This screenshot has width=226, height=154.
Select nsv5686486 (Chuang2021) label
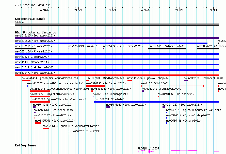pyautogui.click(x=184, y=121)
